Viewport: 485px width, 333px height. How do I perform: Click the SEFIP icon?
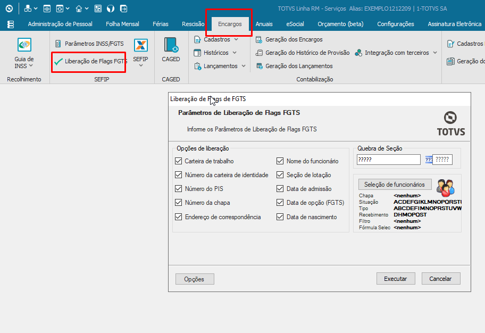click(141, 45)
